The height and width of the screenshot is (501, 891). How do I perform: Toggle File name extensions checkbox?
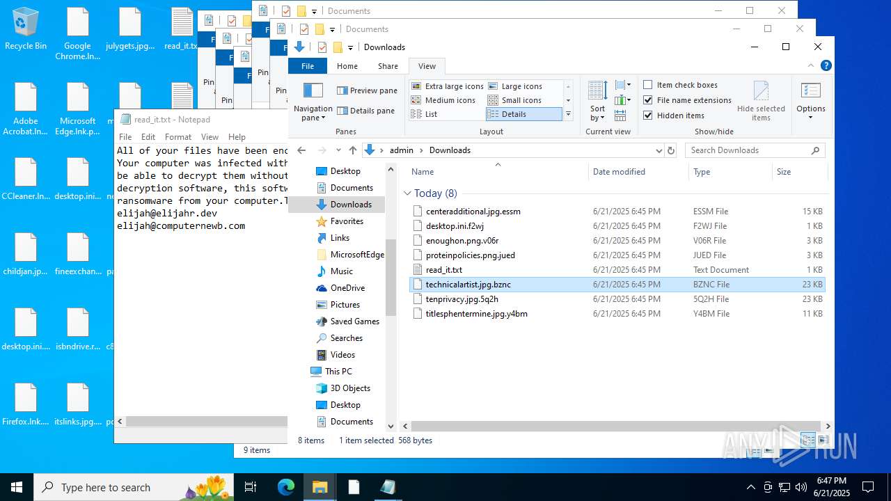[687, 100]
